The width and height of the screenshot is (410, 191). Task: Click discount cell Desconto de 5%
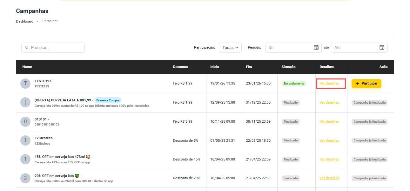tap(185, 140)
